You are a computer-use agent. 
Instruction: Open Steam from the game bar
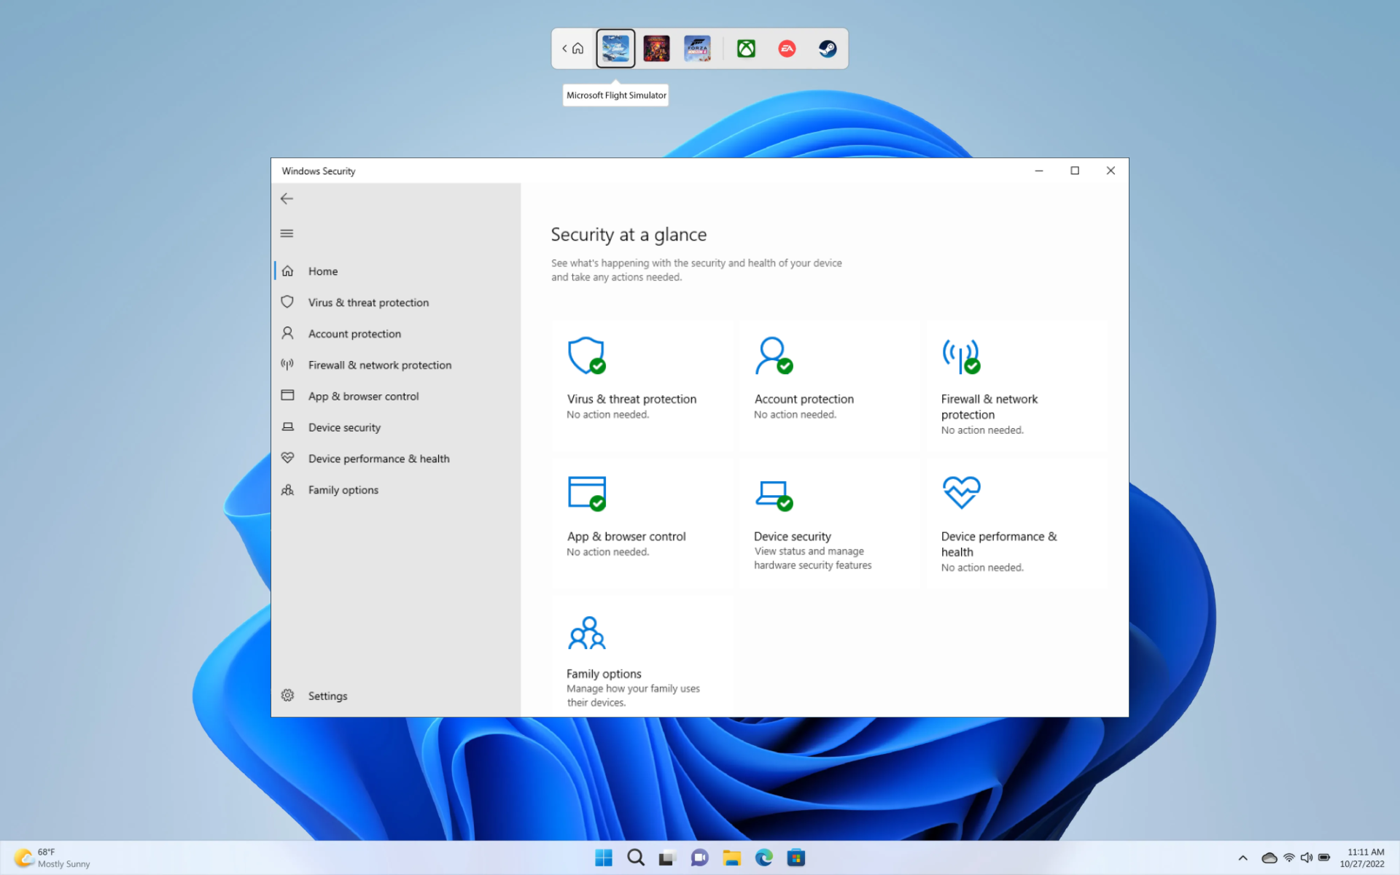tap(828, 49)
